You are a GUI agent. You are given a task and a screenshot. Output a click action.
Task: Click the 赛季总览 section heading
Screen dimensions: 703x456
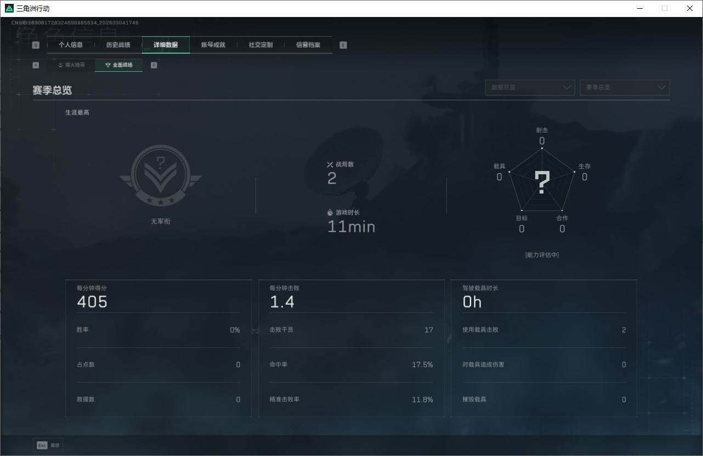pyautogui.click(x=52, y=90)
